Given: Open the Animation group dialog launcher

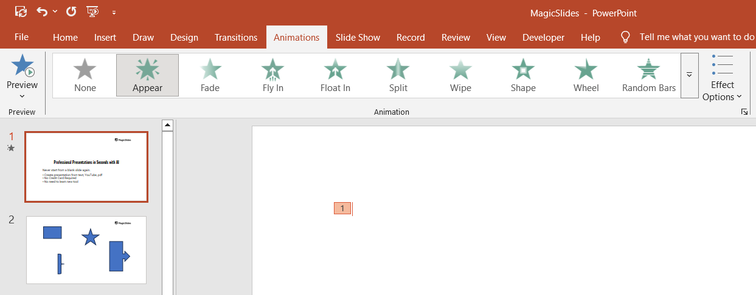Looking at the screenshot, I should [x=744, y=112].
